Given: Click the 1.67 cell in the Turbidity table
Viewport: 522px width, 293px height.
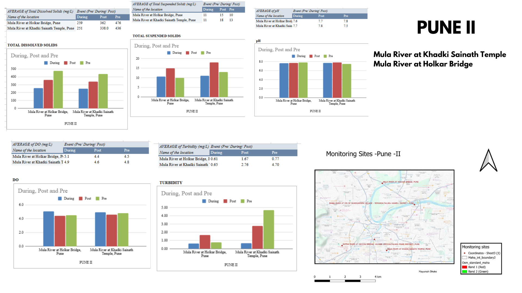Looking at the screenshot, I should 245,159.
